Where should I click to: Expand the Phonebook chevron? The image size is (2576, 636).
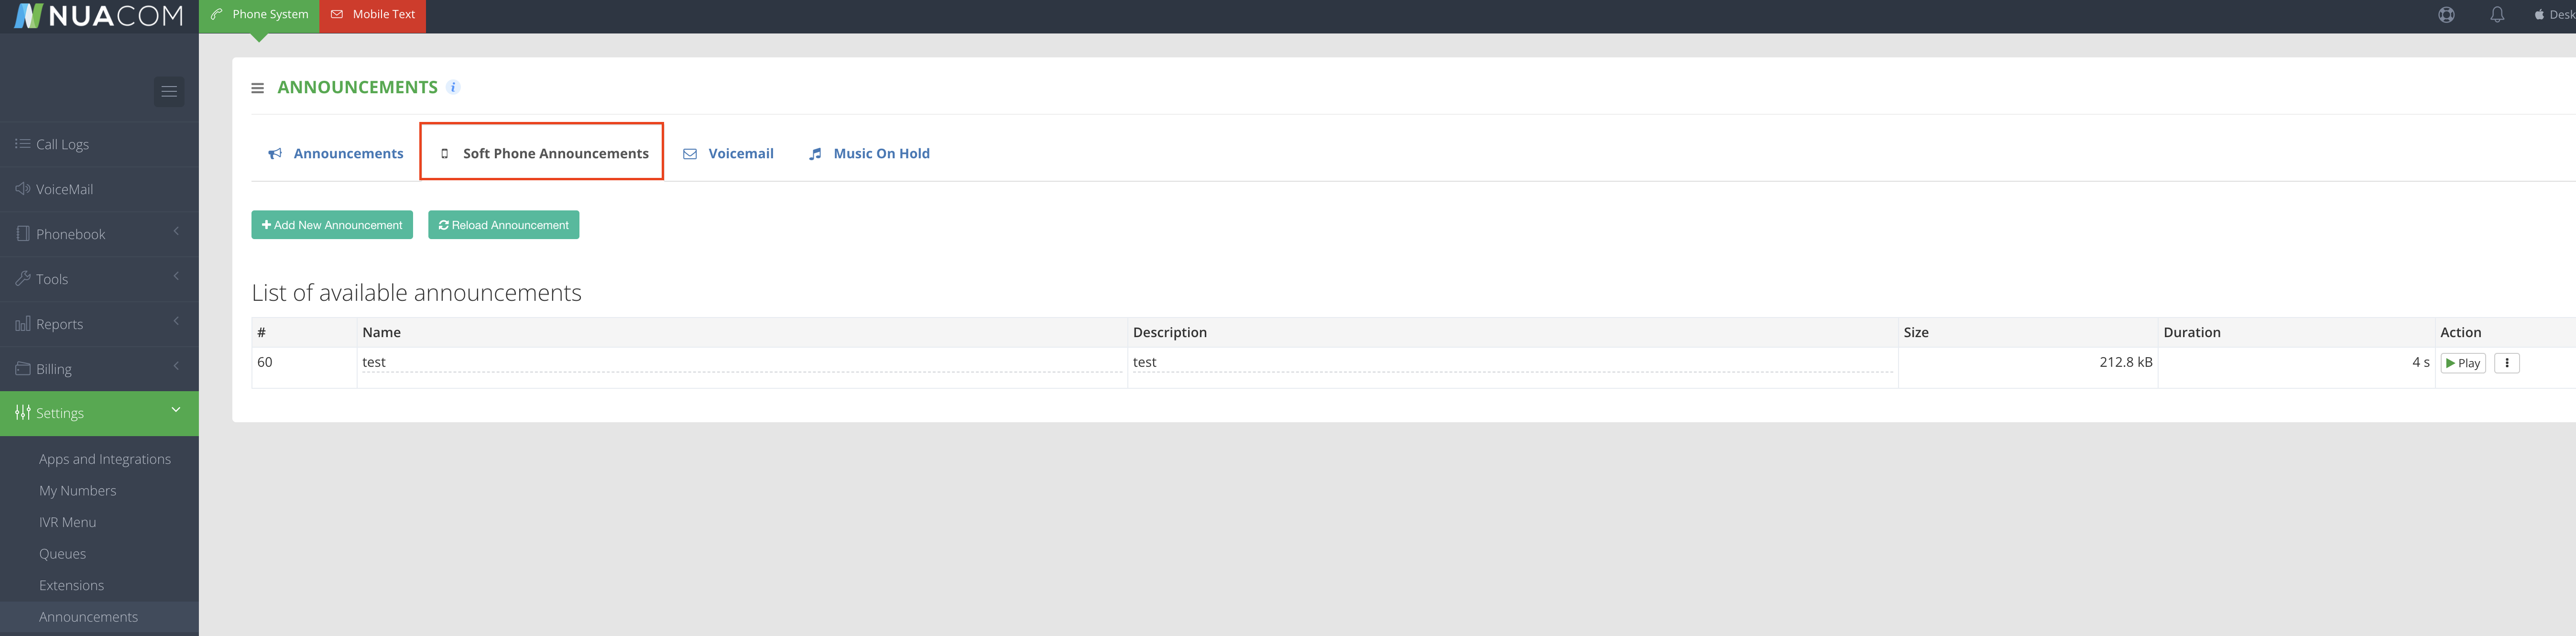[x=176, y=232]
